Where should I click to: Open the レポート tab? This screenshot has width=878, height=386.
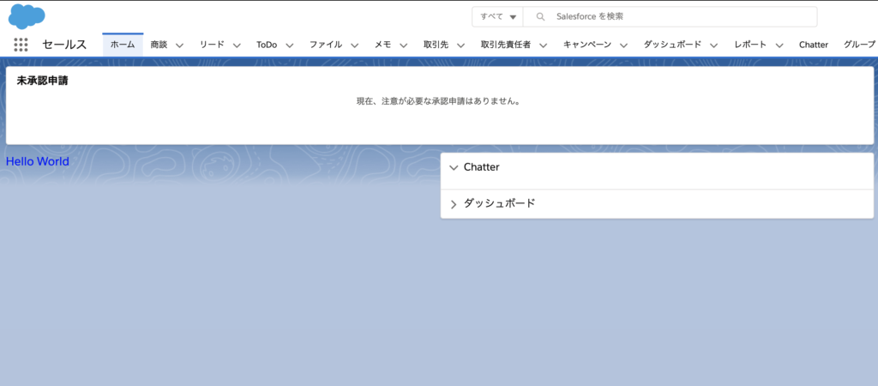750,45
